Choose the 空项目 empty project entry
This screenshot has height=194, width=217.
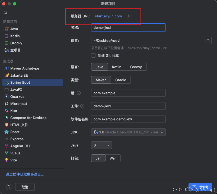pyautogui.click(x=33, y=50)
